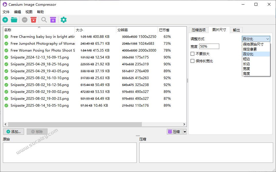Click the horizontal scrollbar under file list
The image size is (276, 172).
tap(75, 124)
